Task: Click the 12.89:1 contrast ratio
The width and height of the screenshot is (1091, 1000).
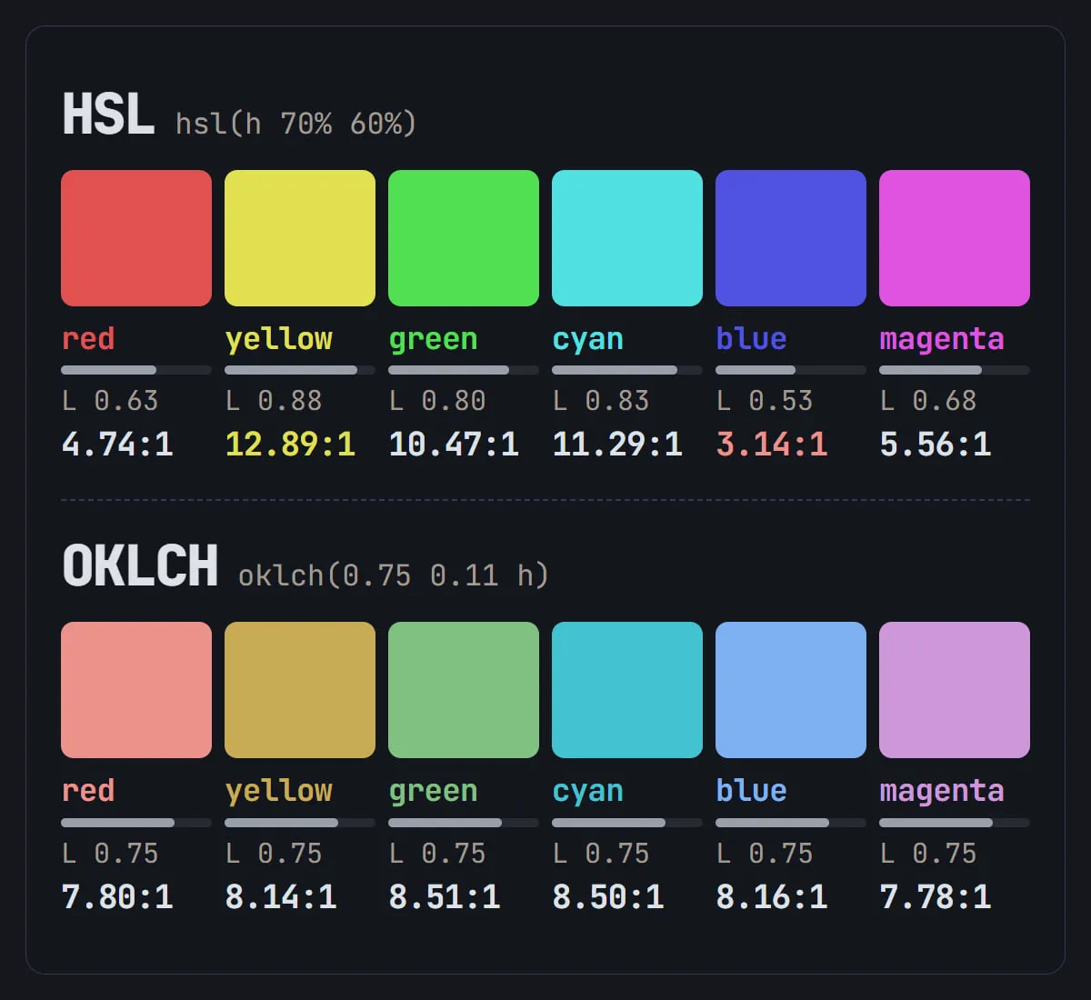Action: click(290, 445)
